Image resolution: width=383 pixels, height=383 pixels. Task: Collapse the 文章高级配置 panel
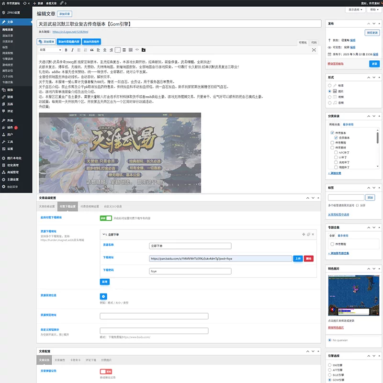point(318,198)
